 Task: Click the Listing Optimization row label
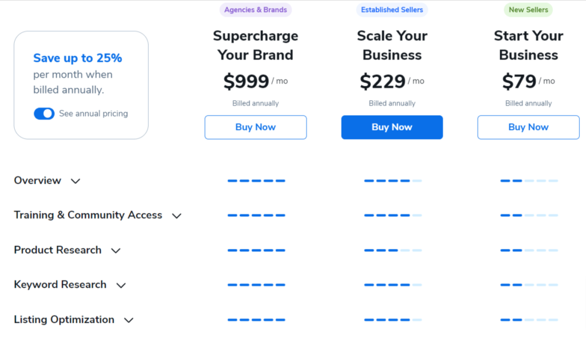coord(64,320)
